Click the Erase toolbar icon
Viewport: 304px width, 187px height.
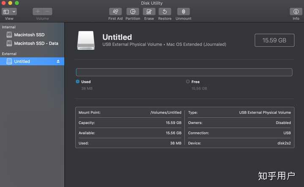149,12
